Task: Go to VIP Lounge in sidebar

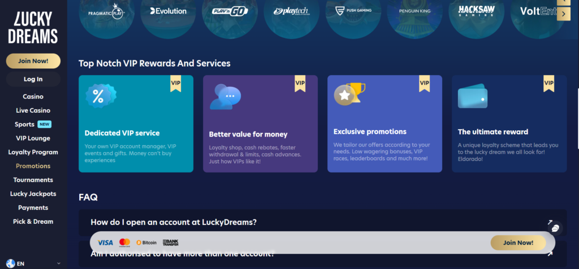Action: (x=33, y=138)
